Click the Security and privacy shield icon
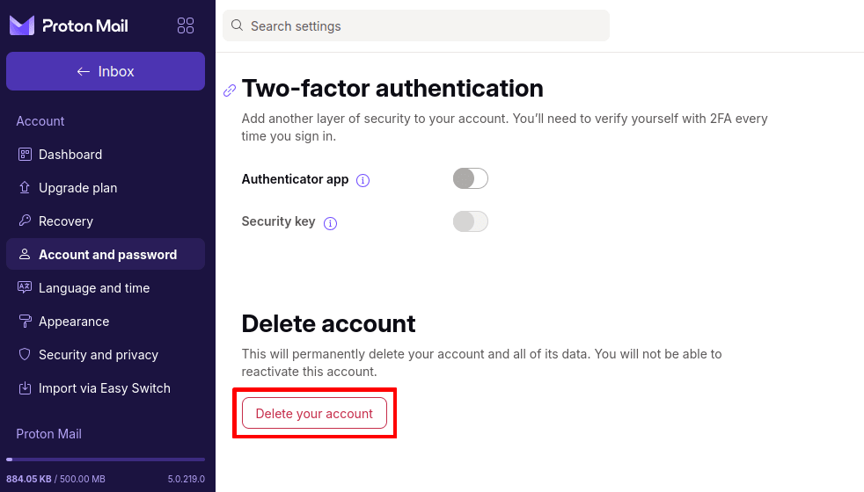Image resolution: width=864 pixels, height=492 pixels. coord(25,355)
